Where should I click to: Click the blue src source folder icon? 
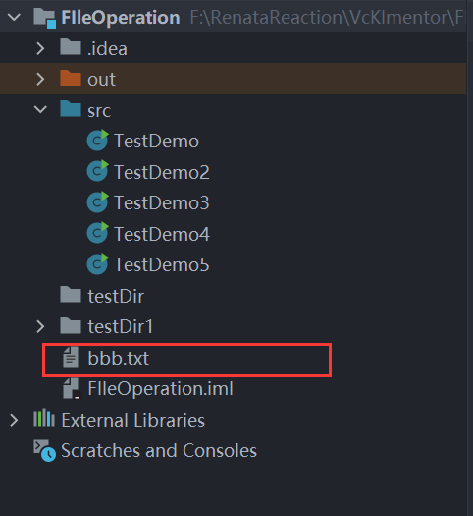pos(71,108)
